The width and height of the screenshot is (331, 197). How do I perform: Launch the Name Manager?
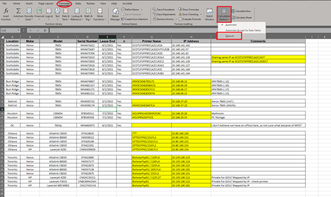click(x=115, y=14)
